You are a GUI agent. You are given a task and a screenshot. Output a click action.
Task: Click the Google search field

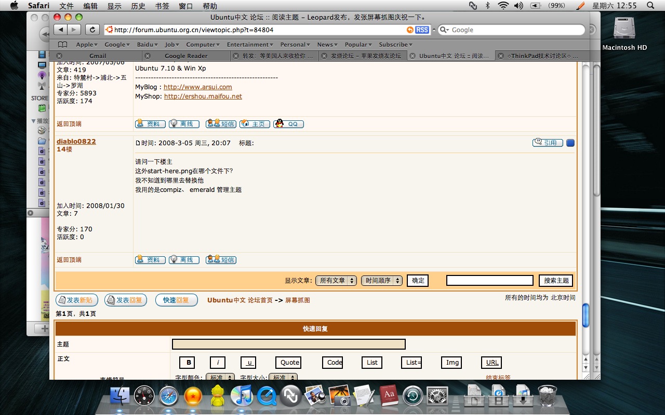[511, 30]
